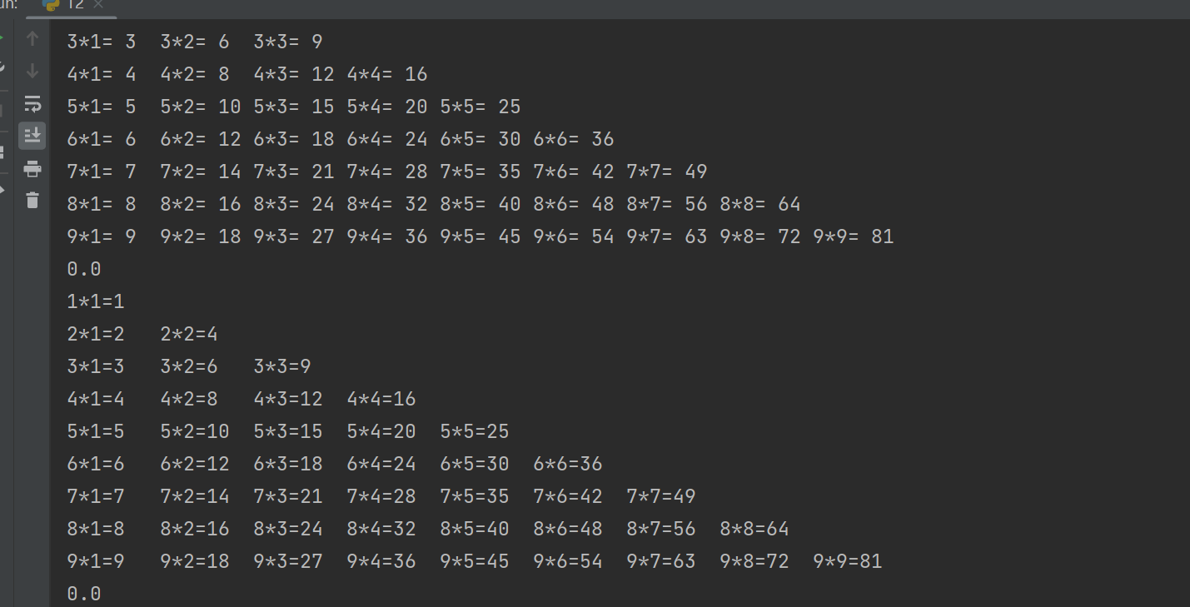Click the Run tool window label
The height and width of the screenshot is (607, 1190).
click(x=8, y=4)
